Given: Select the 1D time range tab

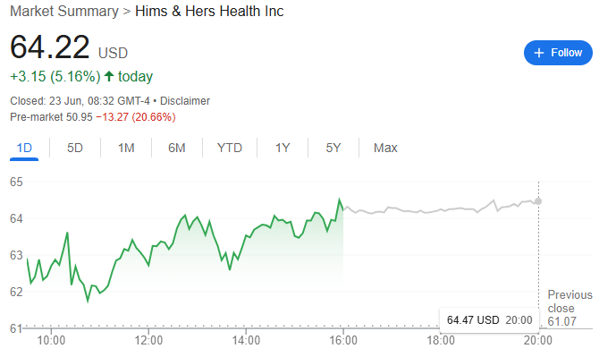Looking at the screenshot, I should 24,148.
